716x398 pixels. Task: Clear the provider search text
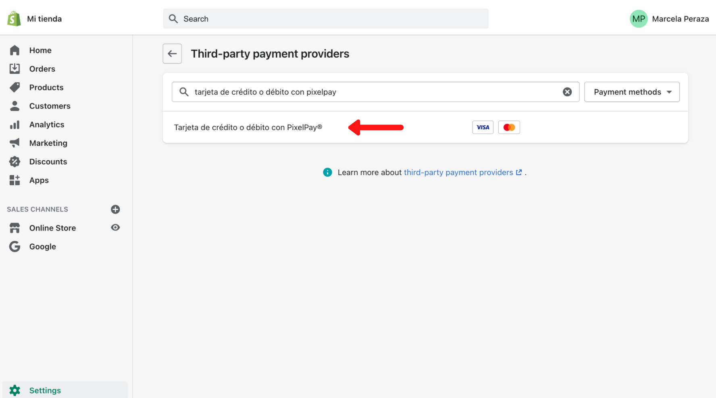click(567, 92)
